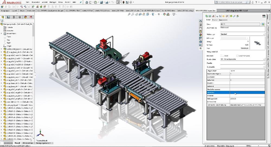
Task: Open the Appearances icon in task pane
Action: [201, 35]
